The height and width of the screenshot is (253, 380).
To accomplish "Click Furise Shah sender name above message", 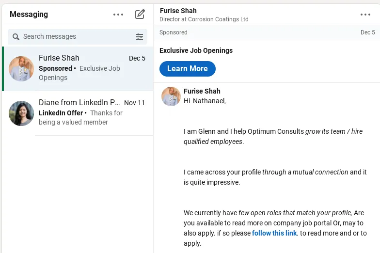I will click(x=202, y=91).
